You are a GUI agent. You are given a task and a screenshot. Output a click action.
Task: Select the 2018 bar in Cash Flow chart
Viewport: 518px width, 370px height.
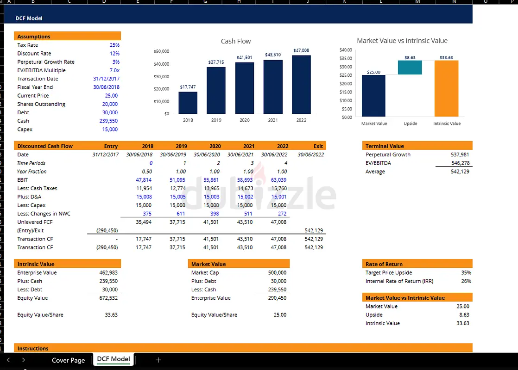coord(188,102)
